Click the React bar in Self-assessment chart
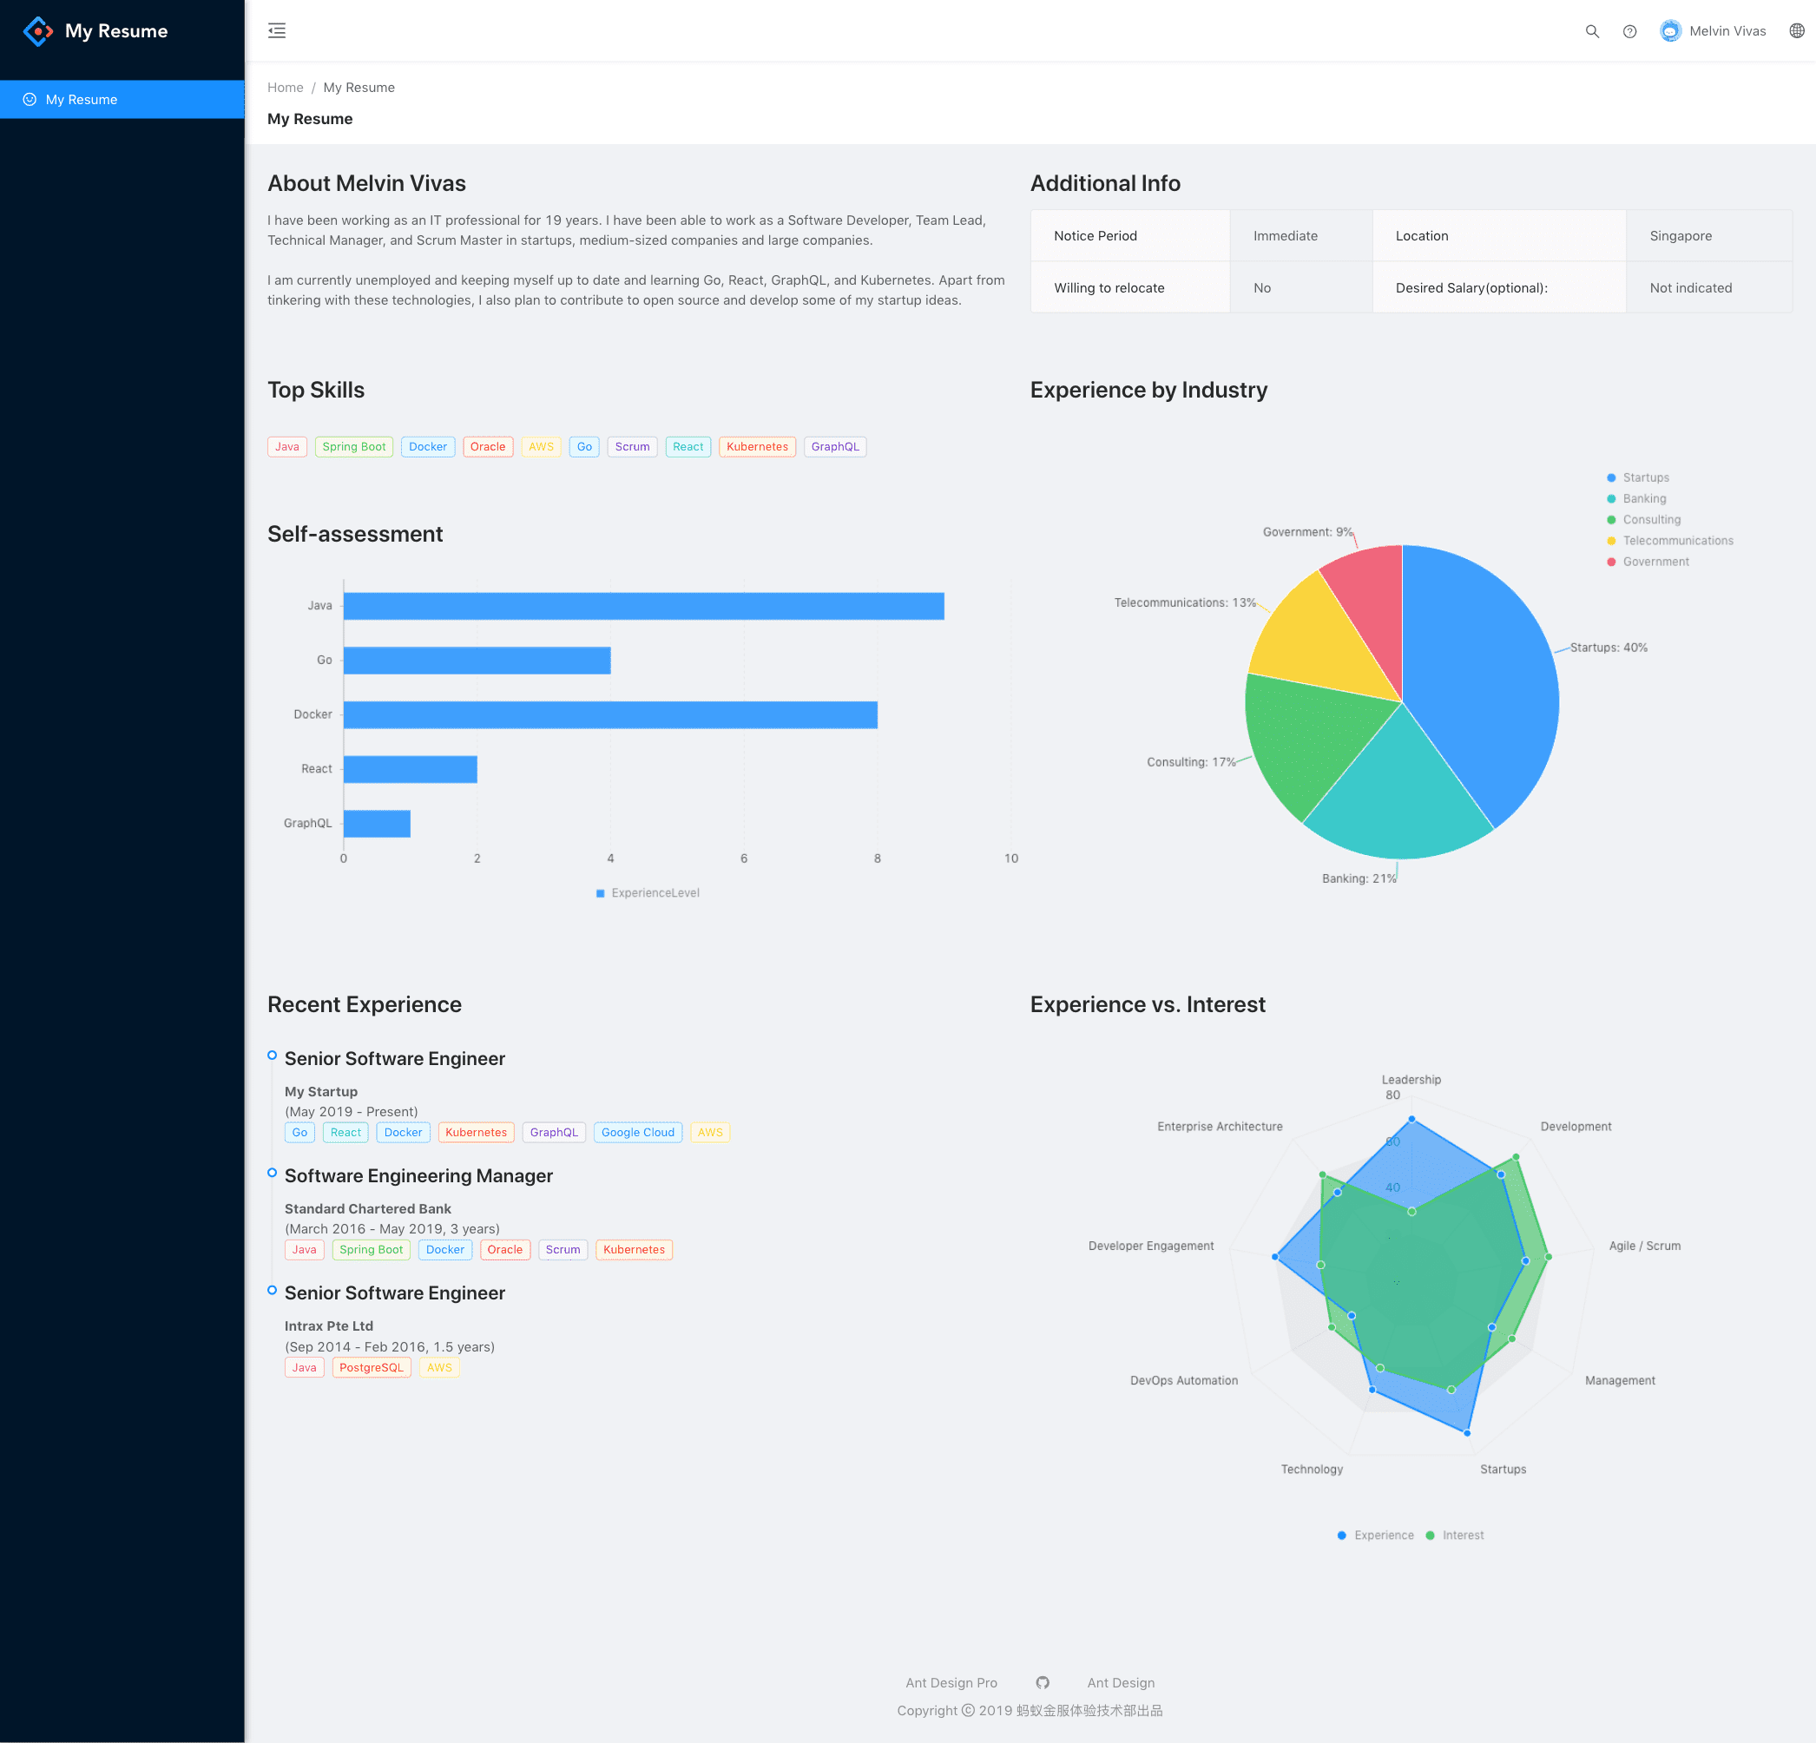The image size is (1816, 1743). coord(410,769)
